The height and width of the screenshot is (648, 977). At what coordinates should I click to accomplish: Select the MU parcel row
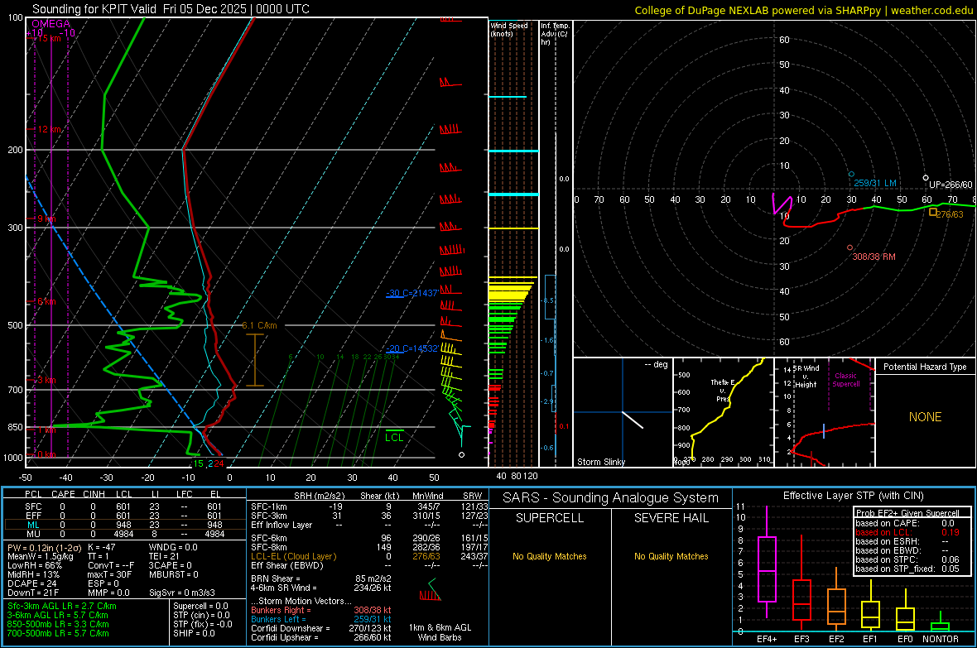(x=123, y=534)
